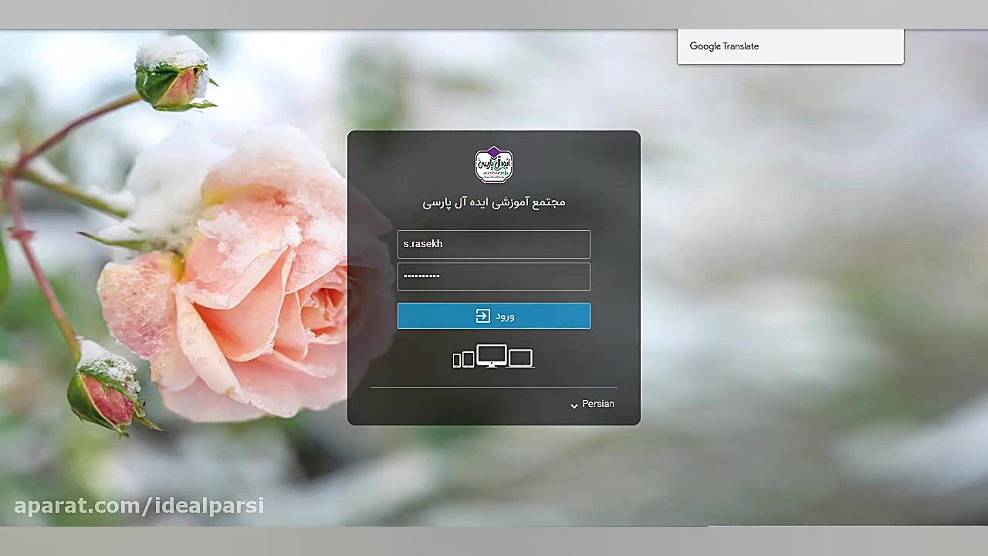Click the aparat.com/idealparsi watermark link
The height and width of the screenshot is (556, 988).
coord(140,506)
